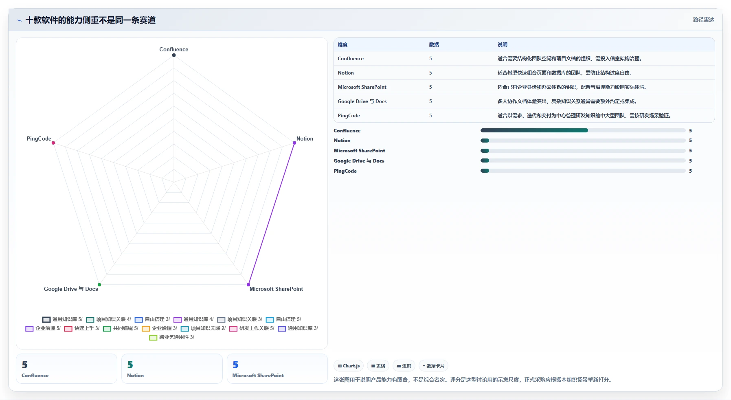Click the Notion progress bar

(x=583, y=141)
